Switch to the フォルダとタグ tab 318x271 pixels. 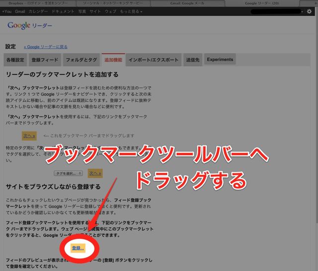click(81, 60)
